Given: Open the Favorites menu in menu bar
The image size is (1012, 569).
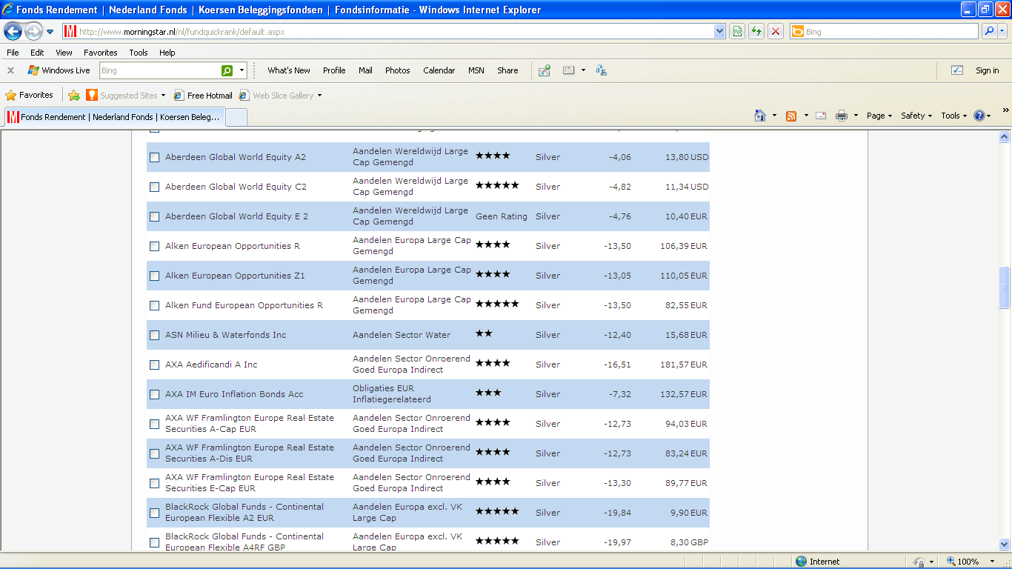Looking at the screenshot, I should tap(101, 53).
